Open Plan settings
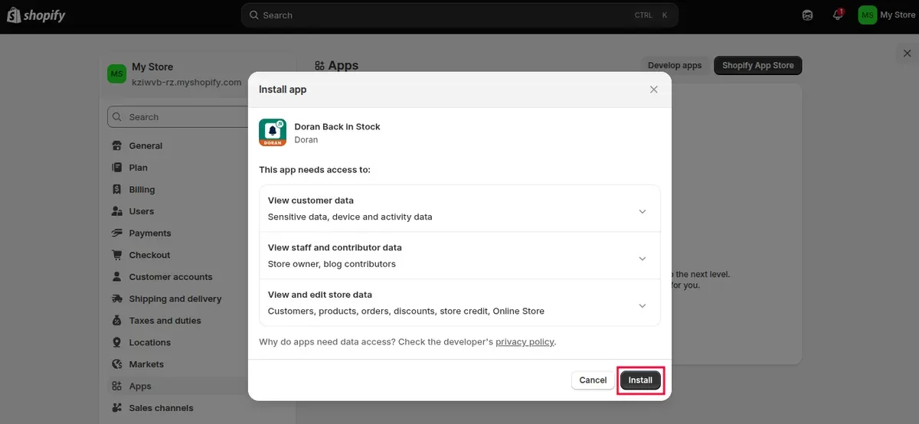 tap(138, 168)
